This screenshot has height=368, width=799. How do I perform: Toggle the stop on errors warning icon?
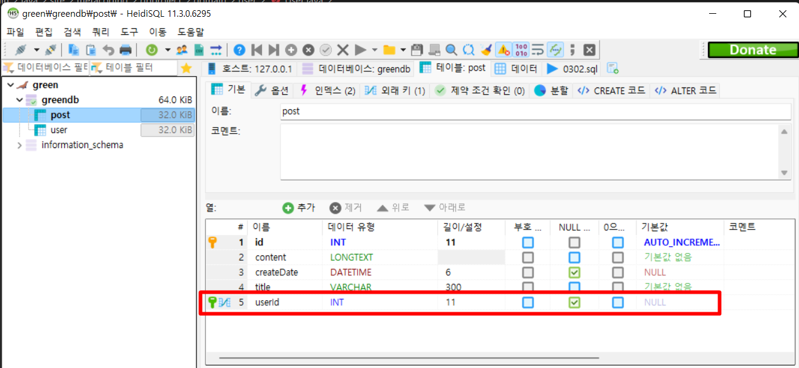[x=503, y=50]
